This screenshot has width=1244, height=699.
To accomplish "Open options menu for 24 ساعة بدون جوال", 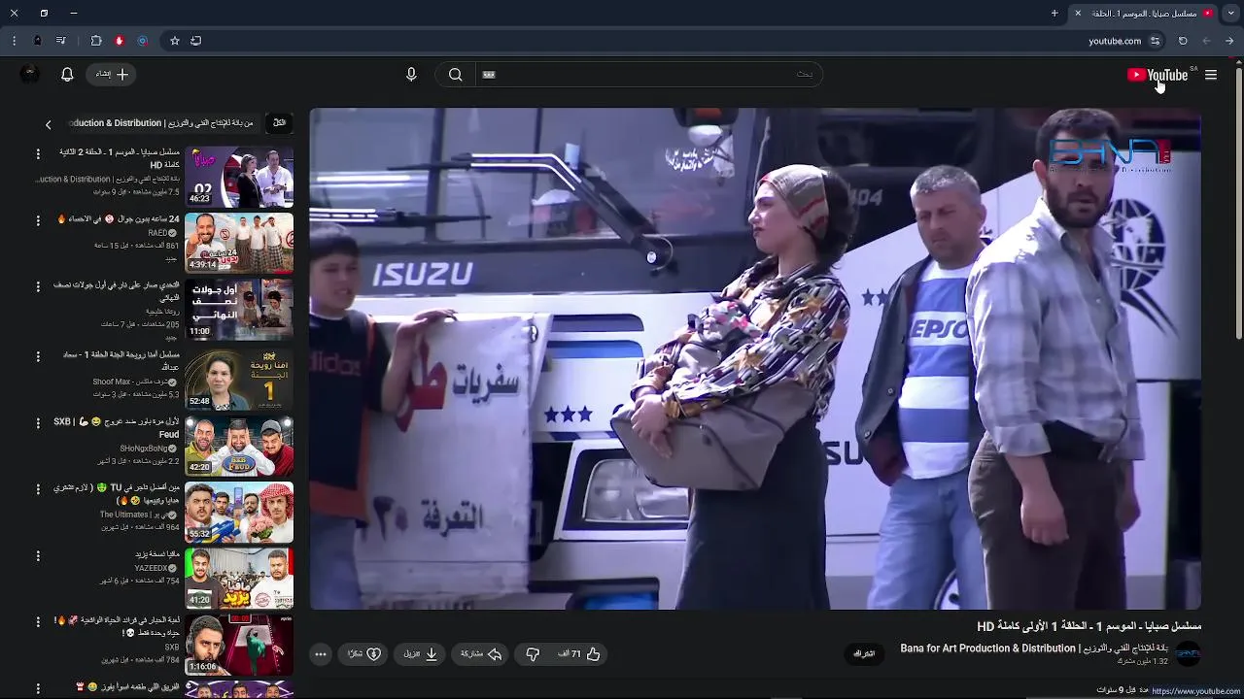I will [x=38, y=220].
